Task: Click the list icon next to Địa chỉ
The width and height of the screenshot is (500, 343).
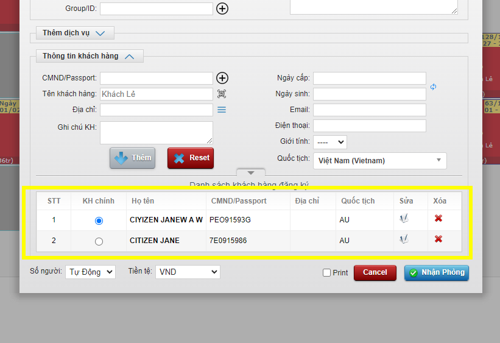Action: tap(222, 110)
